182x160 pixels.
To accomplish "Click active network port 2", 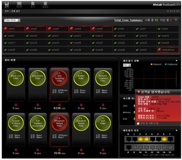I will (x=140, y=139).
